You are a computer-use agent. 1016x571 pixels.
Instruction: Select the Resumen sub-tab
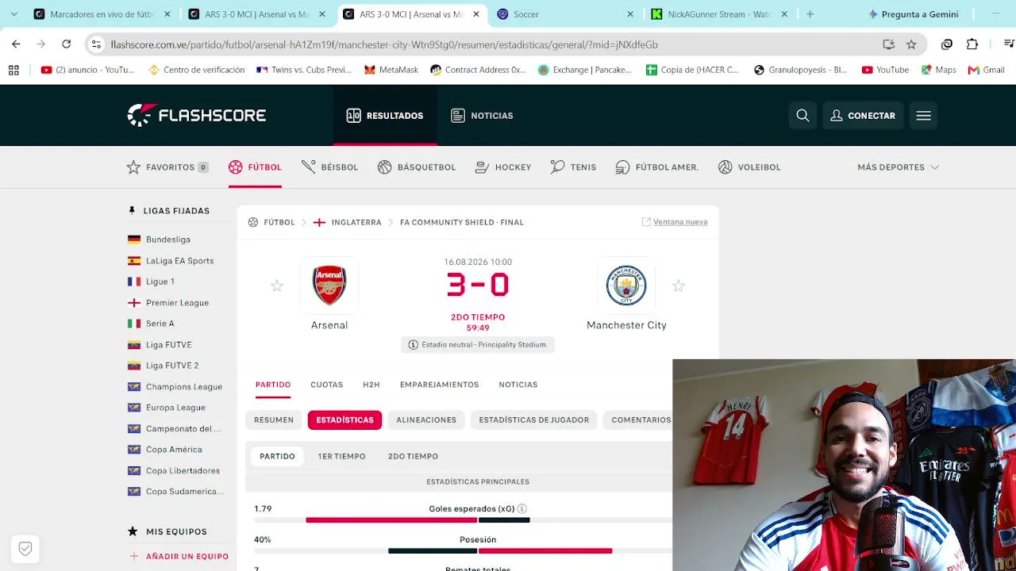click(x=274, y=420)
